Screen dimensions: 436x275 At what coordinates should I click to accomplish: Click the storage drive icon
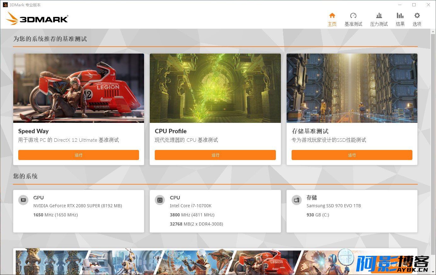coord(297,200)
